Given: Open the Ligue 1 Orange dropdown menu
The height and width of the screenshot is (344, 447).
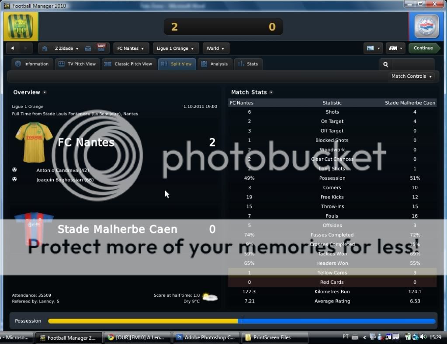Looking at the screenshot, I should coord(175,49).
